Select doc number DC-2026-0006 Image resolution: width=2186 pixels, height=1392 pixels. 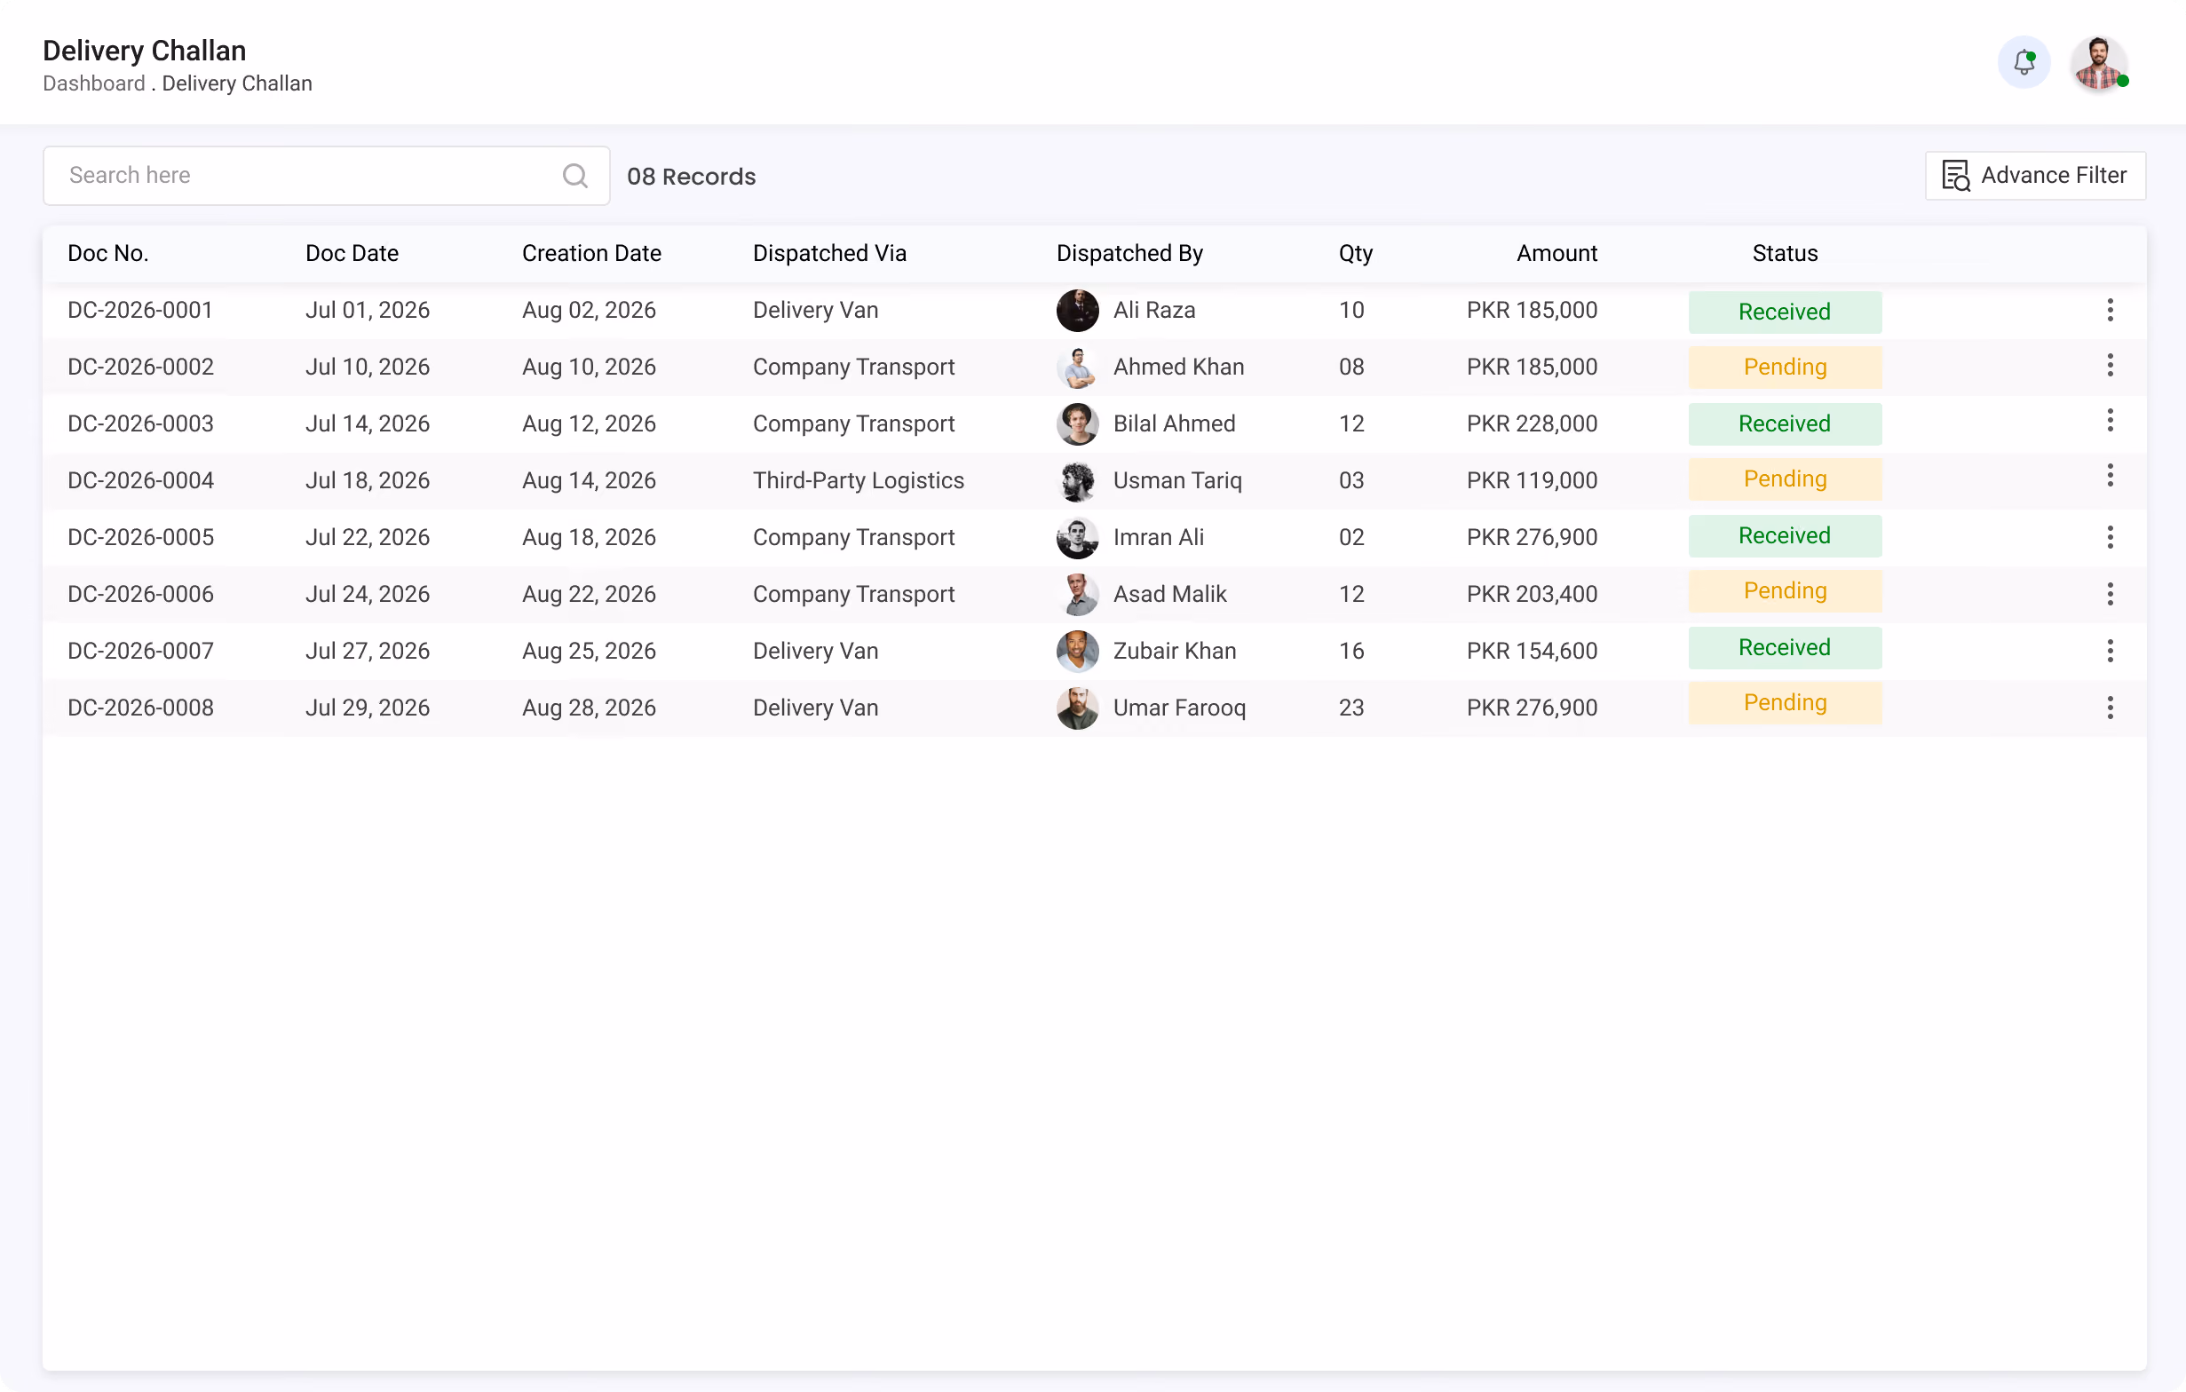[x=140, y=595]
